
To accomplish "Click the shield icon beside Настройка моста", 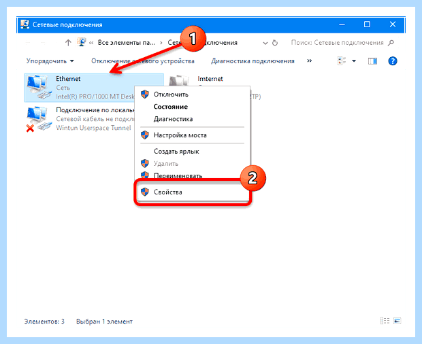I will 145,135.
